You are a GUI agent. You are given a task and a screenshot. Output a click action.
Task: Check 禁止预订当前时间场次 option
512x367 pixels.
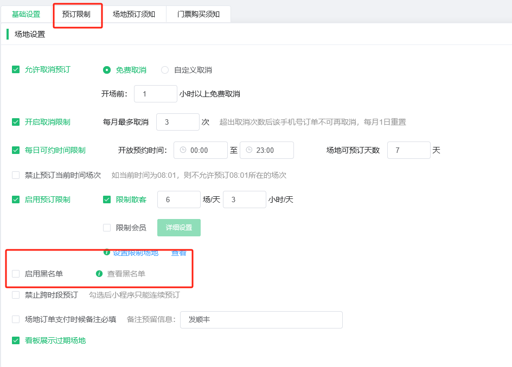coord(16,175)
